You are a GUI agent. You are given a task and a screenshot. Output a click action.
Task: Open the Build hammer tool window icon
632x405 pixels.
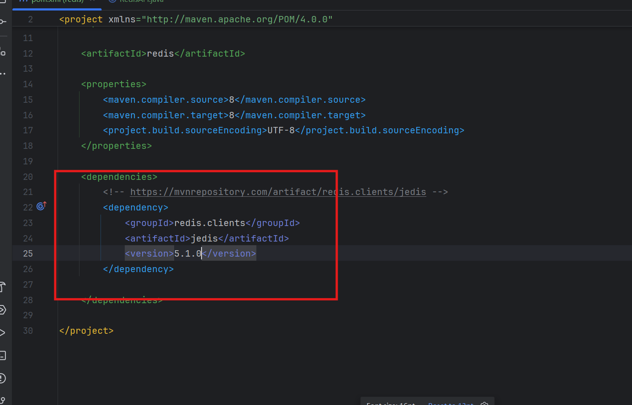2,287
